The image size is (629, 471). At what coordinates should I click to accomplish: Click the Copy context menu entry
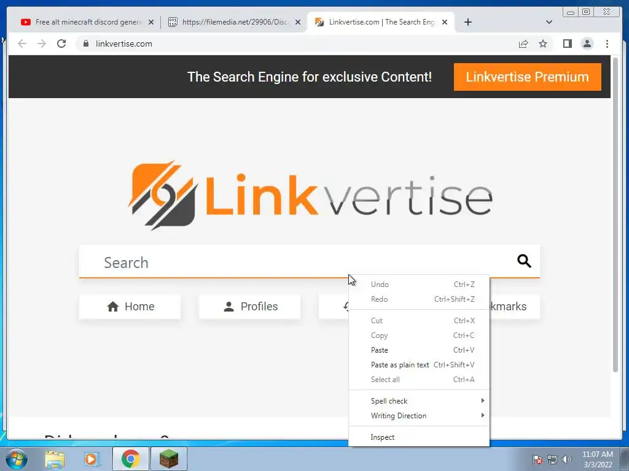pos(419,335)
